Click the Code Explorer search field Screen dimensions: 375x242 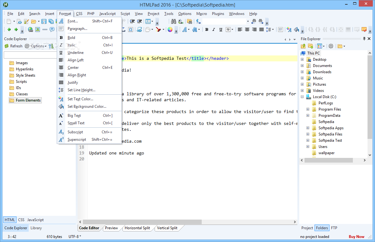click(30, 55)
